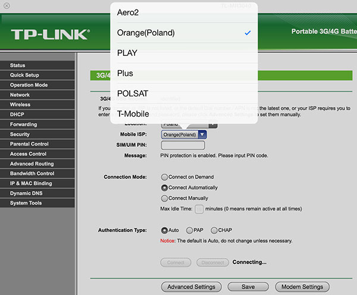This screenshot has width=357, height=295.
Task: Open Advanced Routing in sidebar
Action: point(37,164)
